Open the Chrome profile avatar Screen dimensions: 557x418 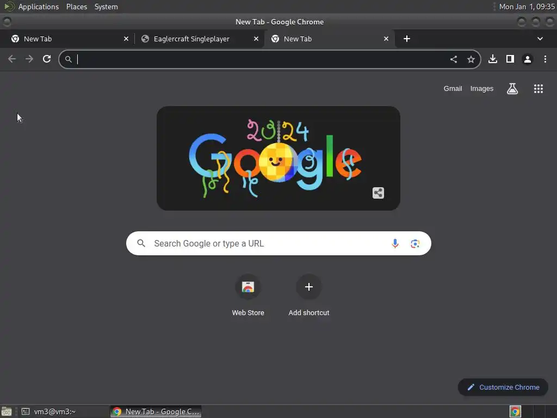[528, 59]
